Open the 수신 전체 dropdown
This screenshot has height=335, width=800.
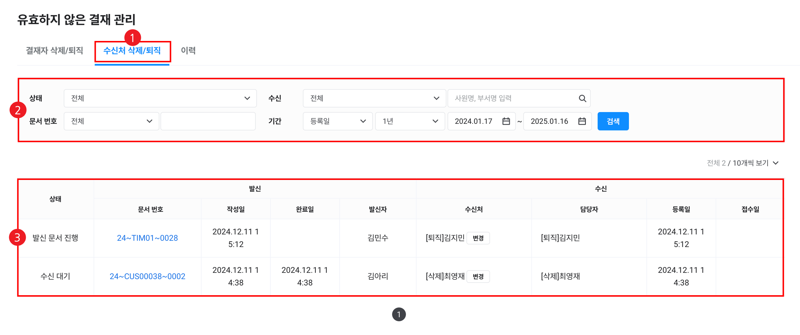[374, 98]
